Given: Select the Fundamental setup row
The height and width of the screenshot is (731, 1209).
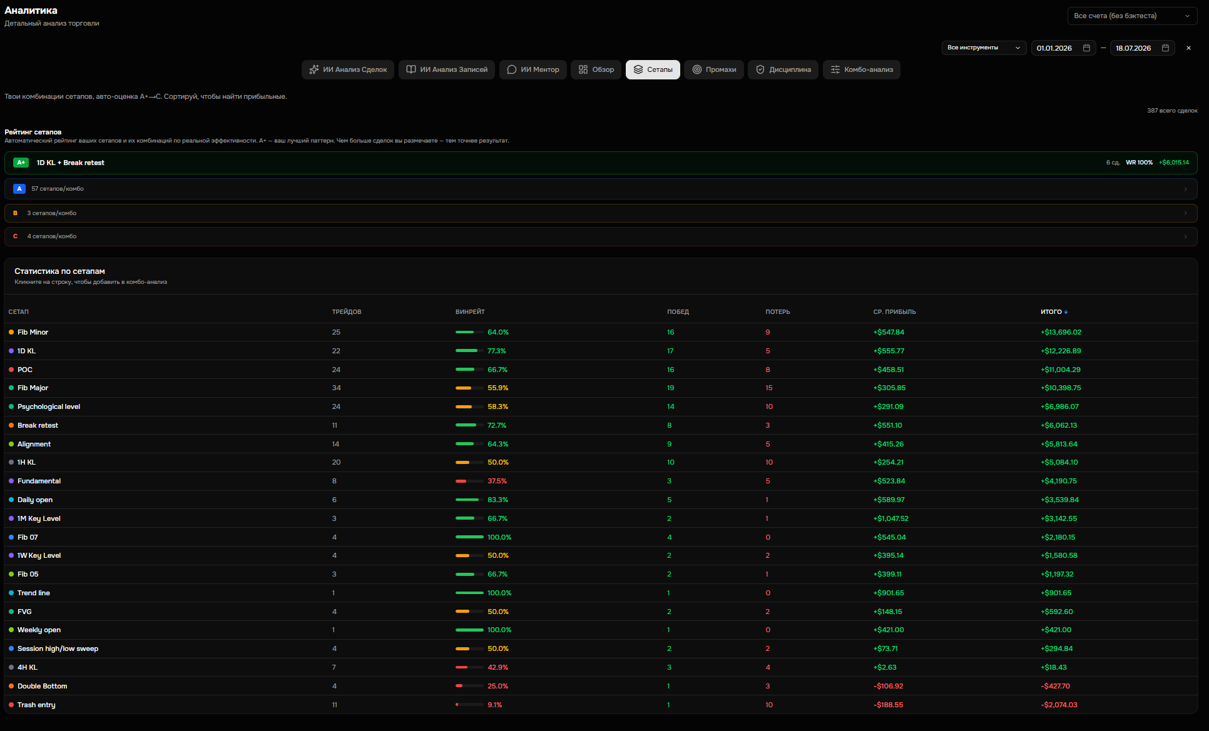Looking at the screenshot, I should [x=601, y=481].
